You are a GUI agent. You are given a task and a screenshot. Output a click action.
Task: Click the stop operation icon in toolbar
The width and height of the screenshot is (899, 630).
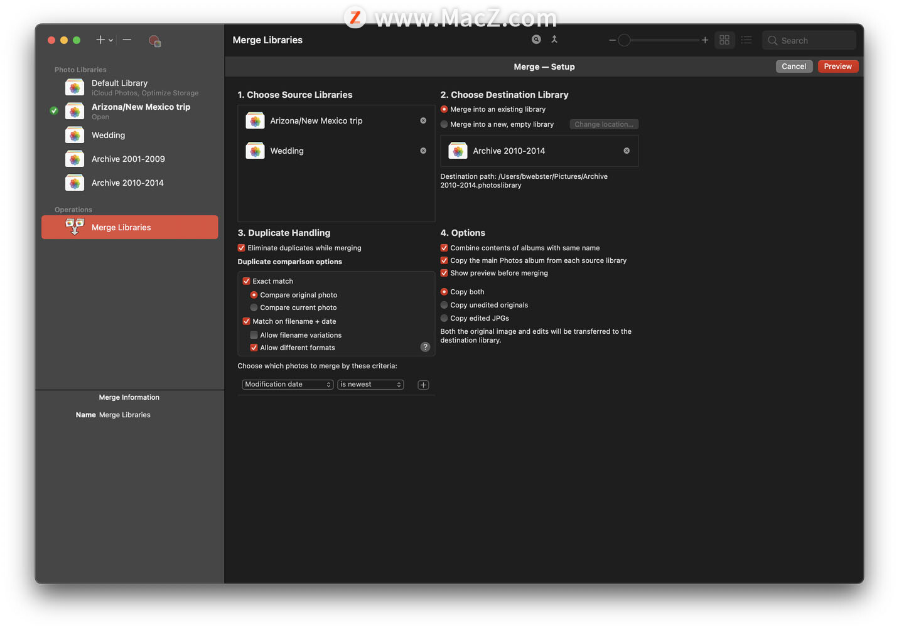[x=154, y=41]
